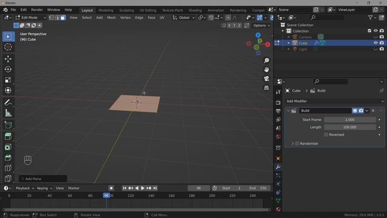The width and height of the screenshot is (387, 218).
Task: Select the Transform tool
Action: pyautogui.click(x=8, y=90)
